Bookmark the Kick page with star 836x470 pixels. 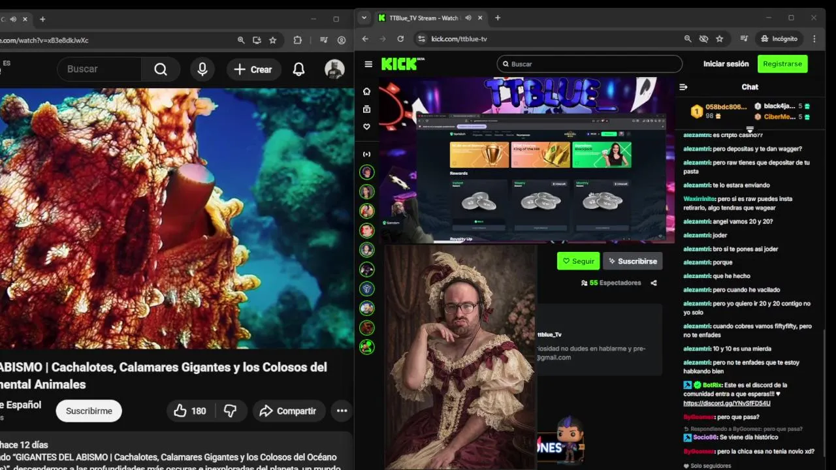[719, 39]
